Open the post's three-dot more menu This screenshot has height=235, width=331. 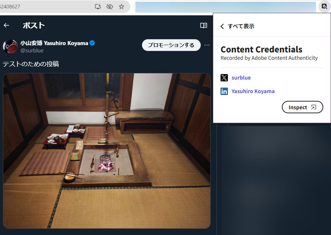[x=207, y=45]
